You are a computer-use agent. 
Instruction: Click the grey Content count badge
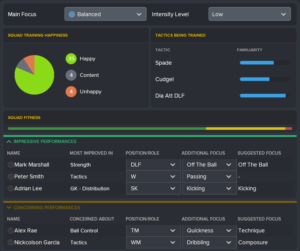coord(71,75)
